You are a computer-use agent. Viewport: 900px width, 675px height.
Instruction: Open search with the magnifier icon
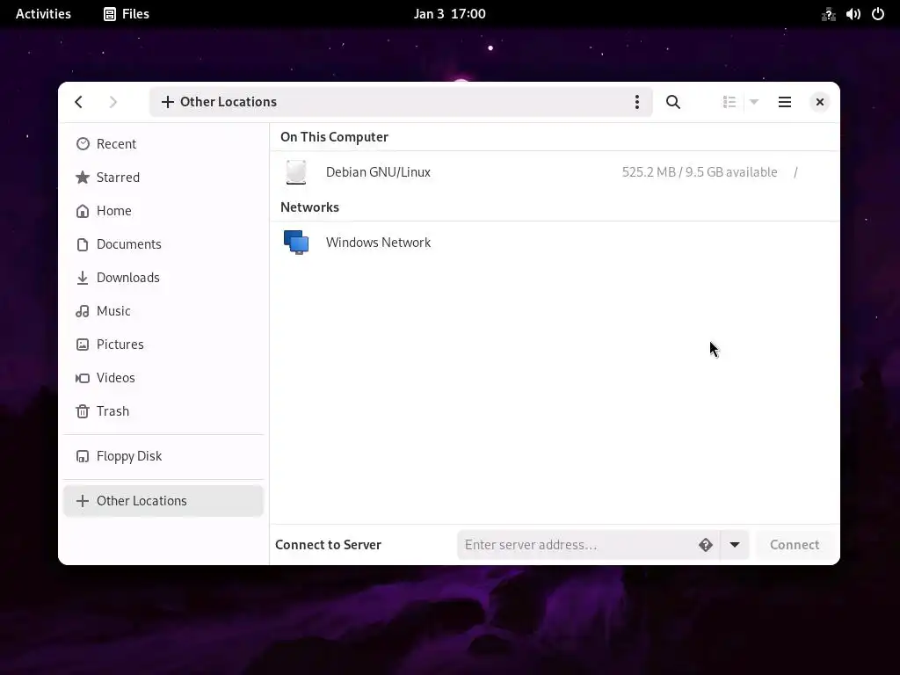(x=672, y=102)
